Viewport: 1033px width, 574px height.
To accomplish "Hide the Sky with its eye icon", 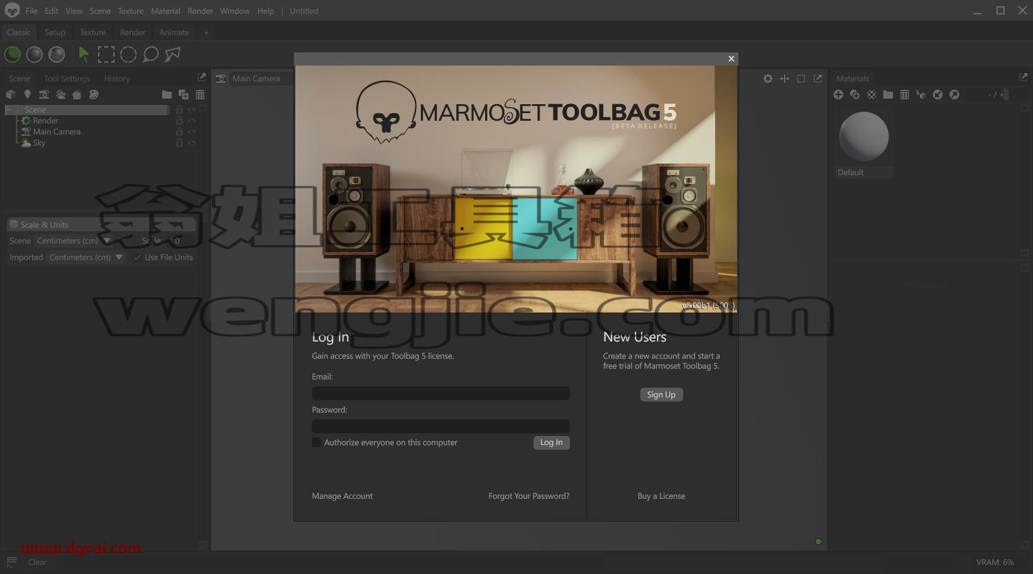I will tap(192, 143).
